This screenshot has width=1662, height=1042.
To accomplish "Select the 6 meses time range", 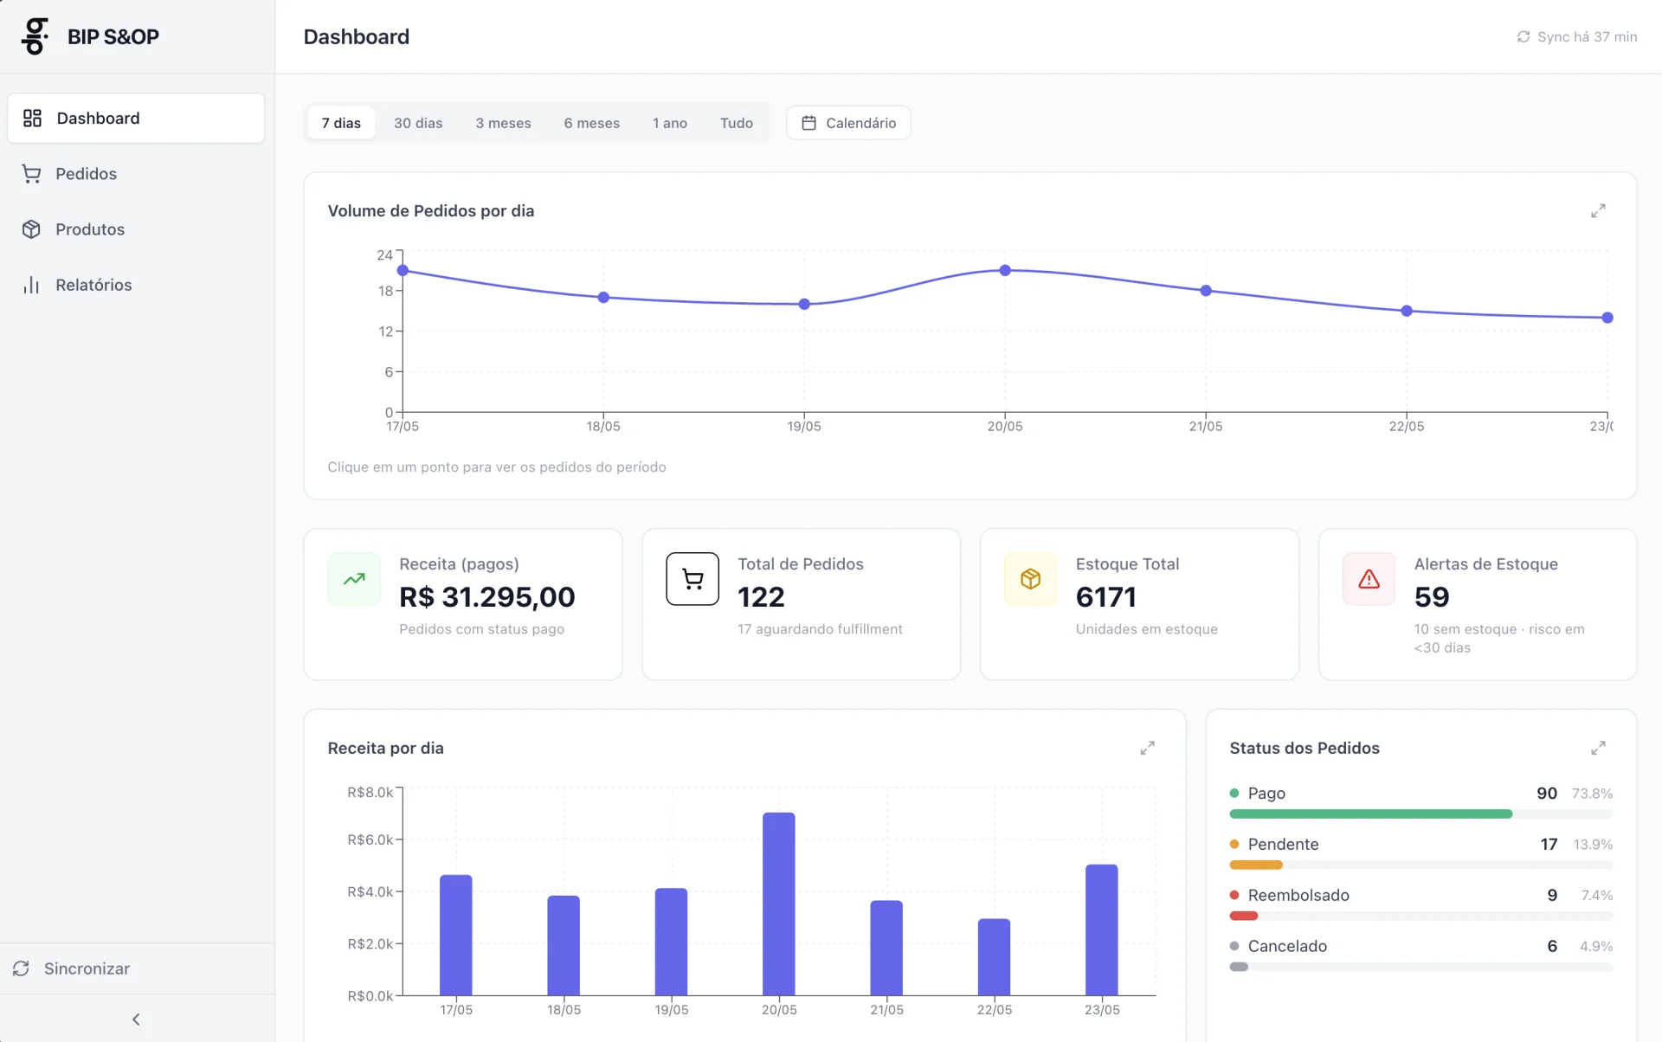I will [592, 123].
